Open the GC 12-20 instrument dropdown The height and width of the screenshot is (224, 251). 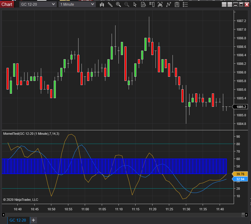(38, 4)
